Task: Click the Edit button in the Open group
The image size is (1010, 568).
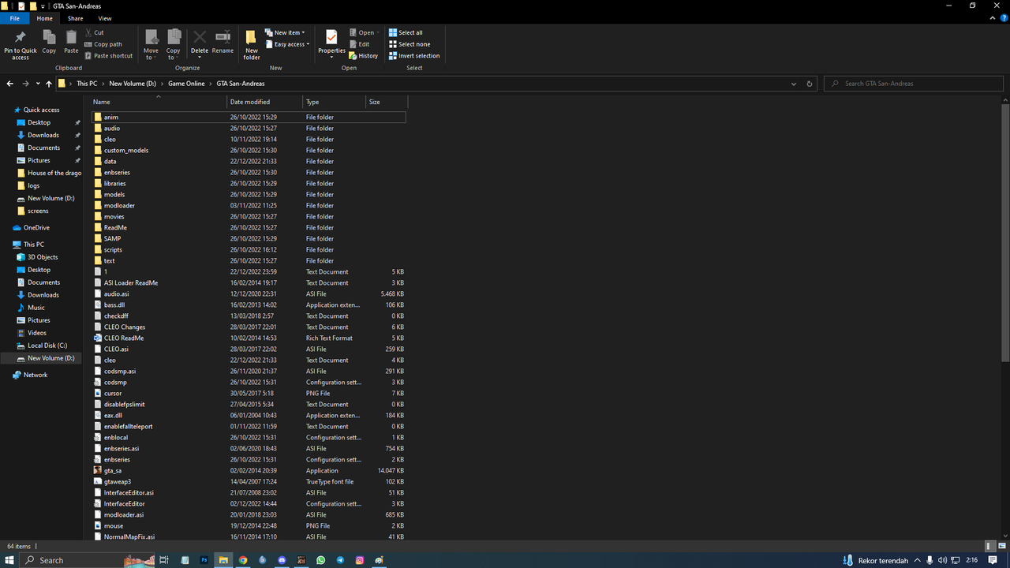Action: click(x=360, y=44)
